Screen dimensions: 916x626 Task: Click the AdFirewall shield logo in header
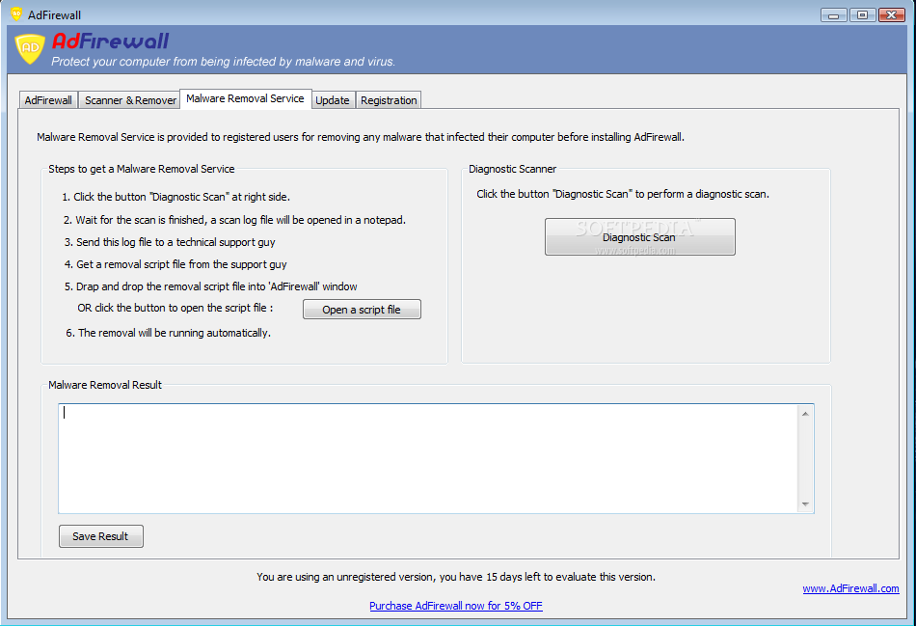coord(30,48)
